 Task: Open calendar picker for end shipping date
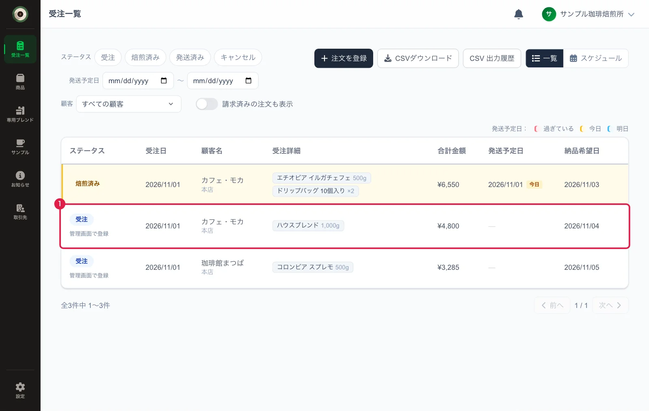[x=249, y=81]
